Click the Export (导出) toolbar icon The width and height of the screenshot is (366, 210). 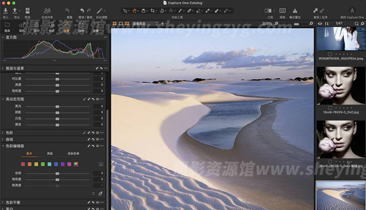[16, 10]
